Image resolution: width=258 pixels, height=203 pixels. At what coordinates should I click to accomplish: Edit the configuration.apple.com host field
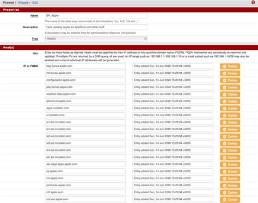coord(85,80)
